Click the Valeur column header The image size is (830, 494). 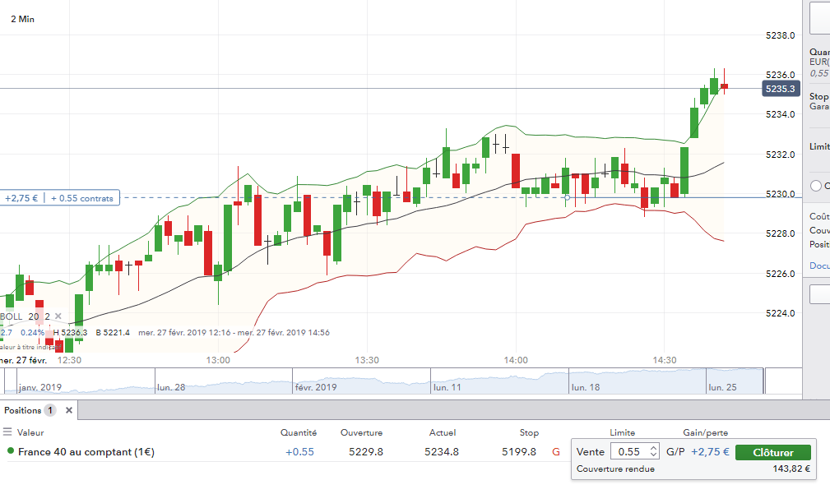(x=30, y=432)
